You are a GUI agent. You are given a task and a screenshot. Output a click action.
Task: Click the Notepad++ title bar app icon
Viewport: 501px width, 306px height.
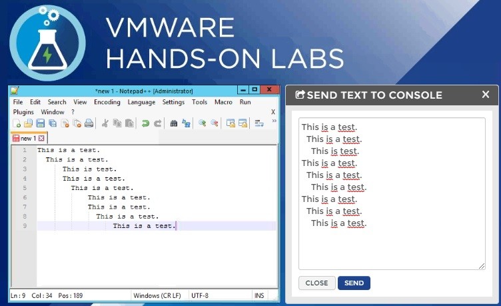pos(15,91)
